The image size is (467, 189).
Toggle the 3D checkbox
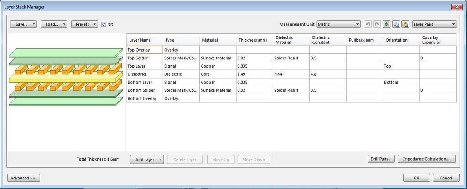[104, 25]
